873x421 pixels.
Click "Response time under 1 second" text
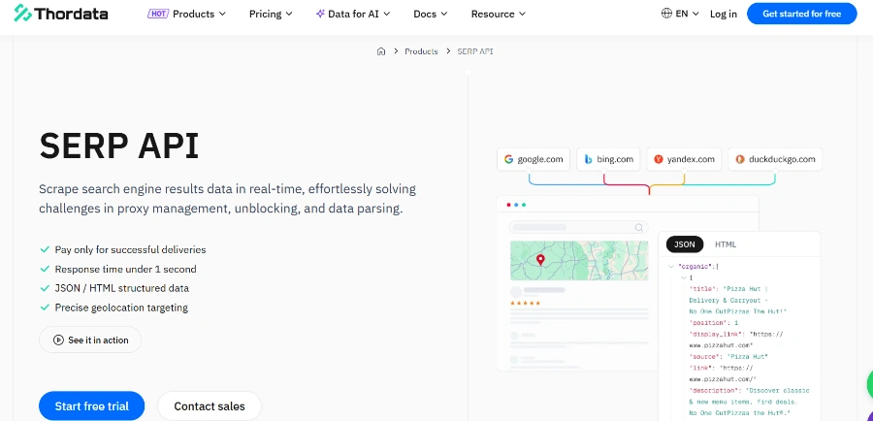coord(125,270)
